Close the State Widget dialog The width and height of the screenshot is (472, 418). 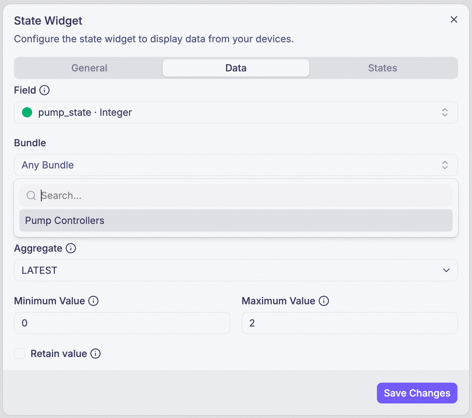454,19
